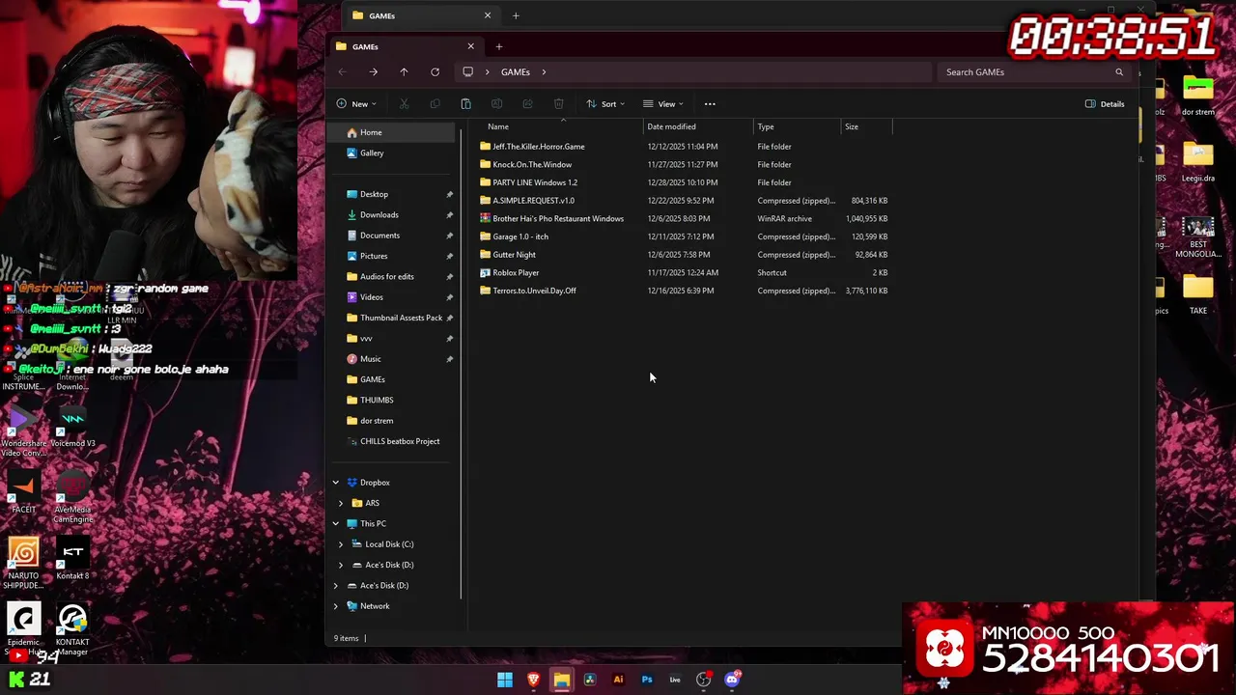Click the Windows Start button
The width and height of the screenshot is (1236, 695).
(505, 680)
